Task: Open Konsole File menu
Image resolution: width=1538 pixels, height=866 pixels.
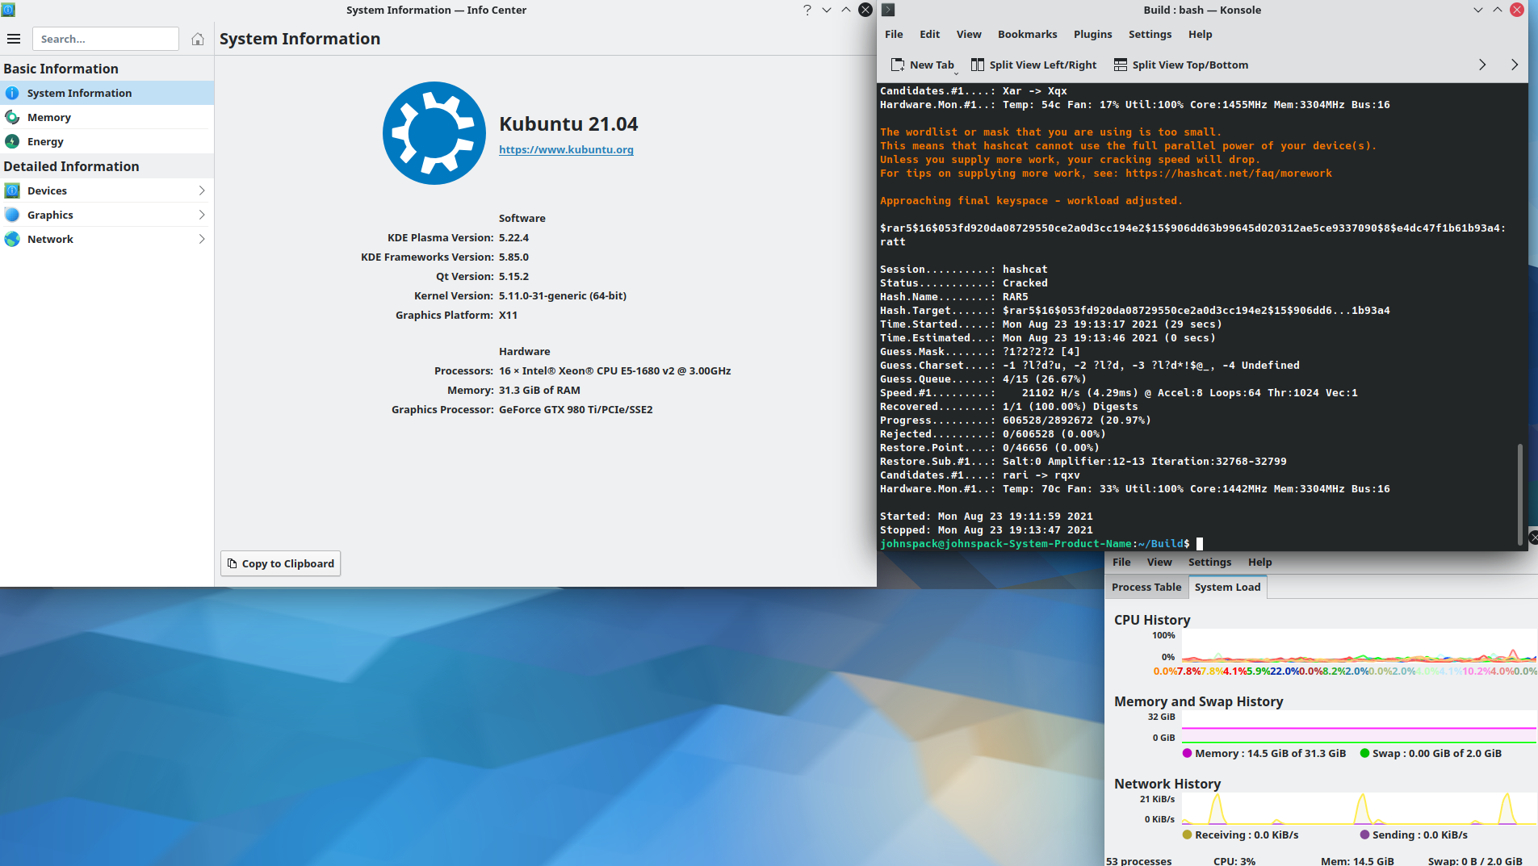Action: coord(894,34)
